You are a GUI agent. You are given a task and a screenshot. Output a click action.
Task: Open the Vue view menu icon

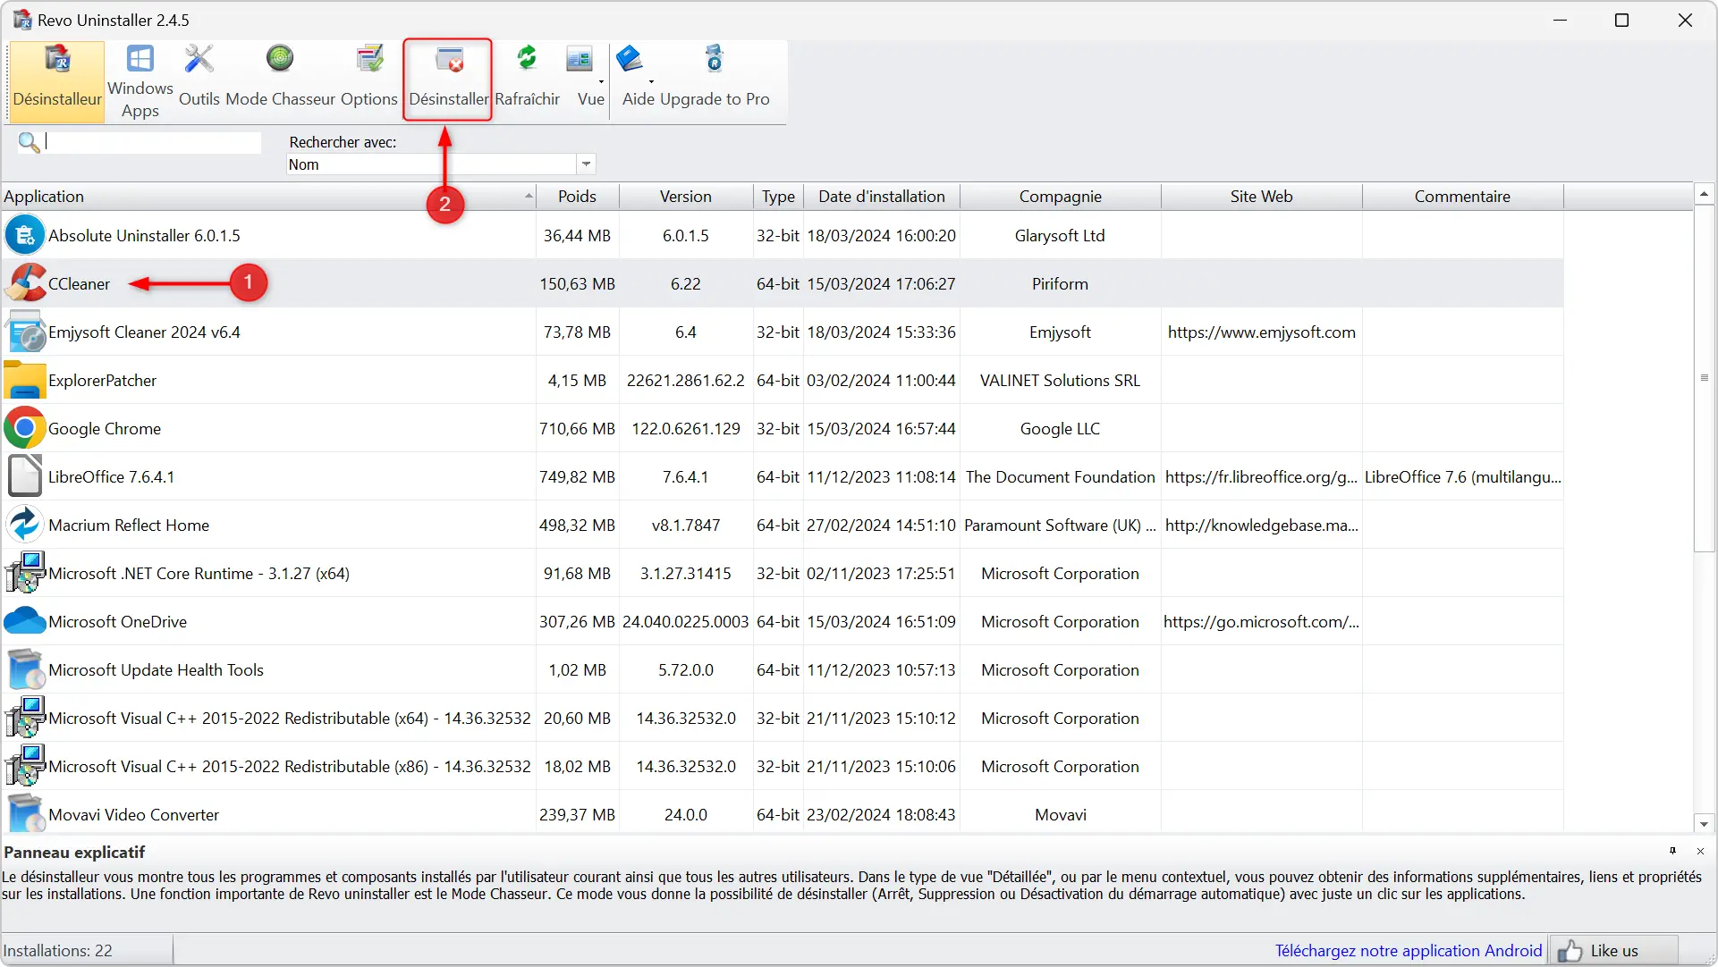point(580,59)
